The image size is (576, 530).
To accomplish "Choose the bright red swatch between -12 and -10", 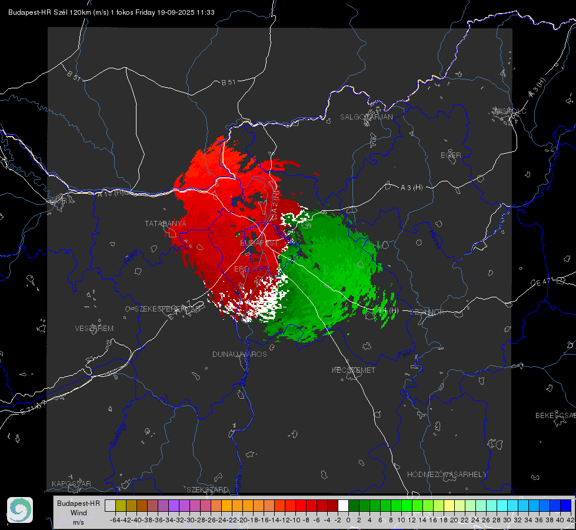I will coord(290,505).
